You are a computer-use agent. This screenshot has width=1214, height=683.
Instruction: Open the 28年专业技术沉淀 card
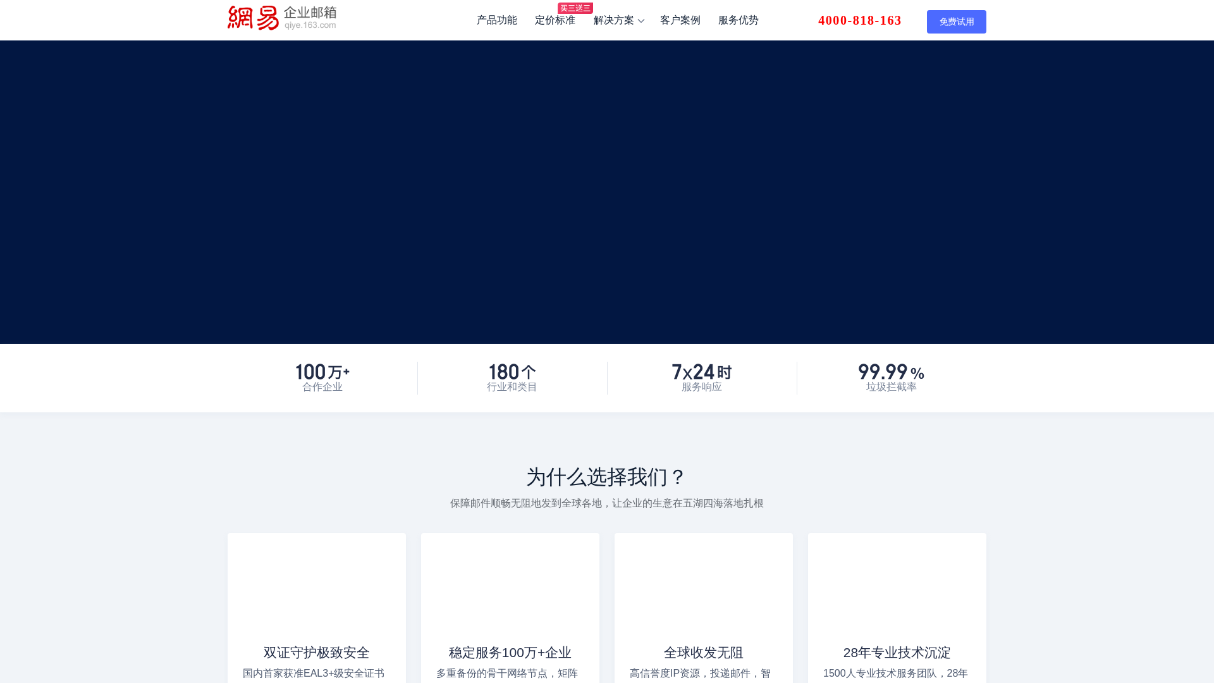pyautogui.click(x=897, y=608)
